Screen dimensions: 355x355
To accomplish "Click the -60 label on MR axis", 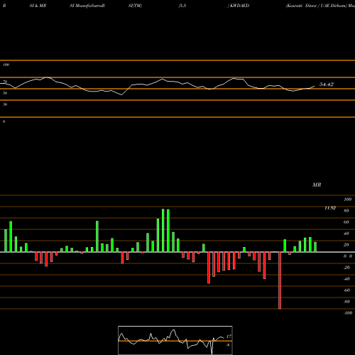I will (x=346, y=290).
